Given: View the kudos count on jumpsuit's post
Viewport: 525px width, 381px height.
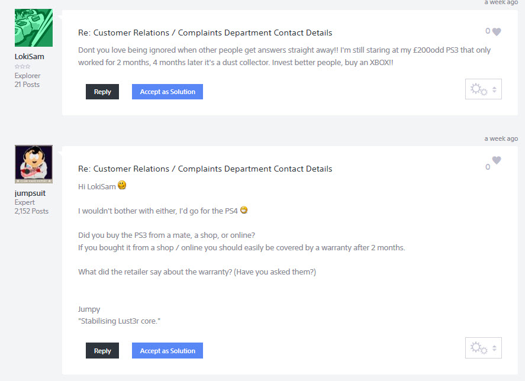Looking at the screenshot, I should click(x=488, y=167).
